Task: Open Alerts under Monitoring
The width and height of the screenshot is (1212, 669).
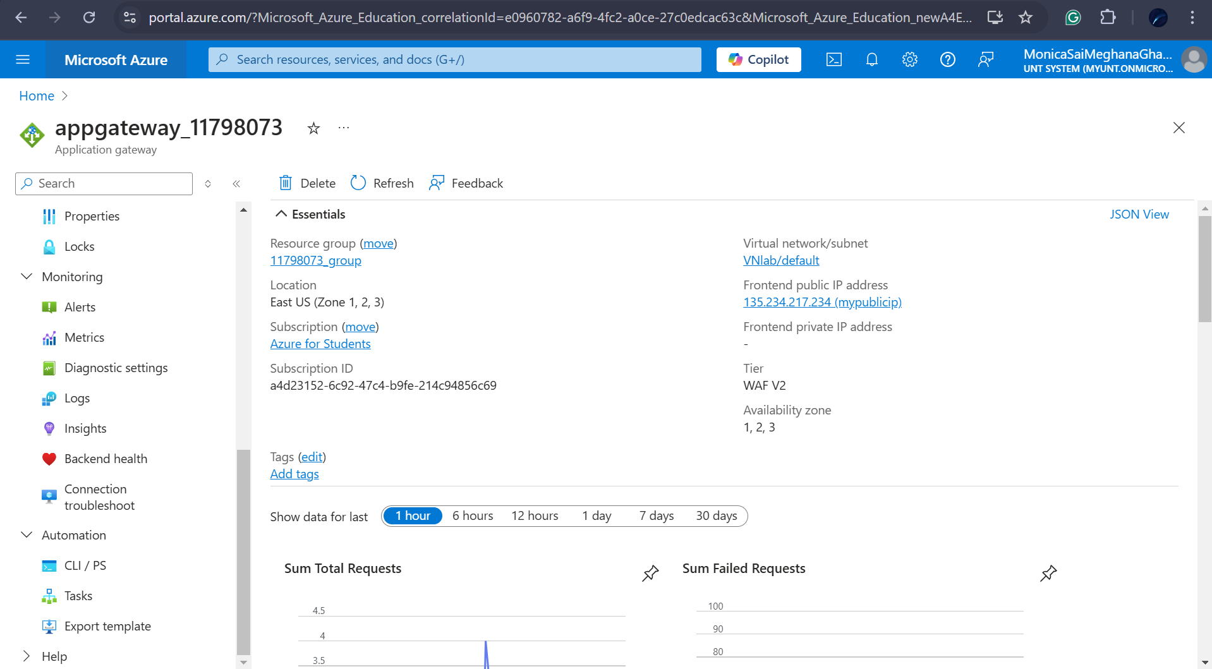Action: point(80,307)
